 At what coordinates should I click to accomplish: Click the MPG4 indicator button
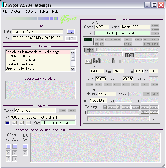point(155,29)
